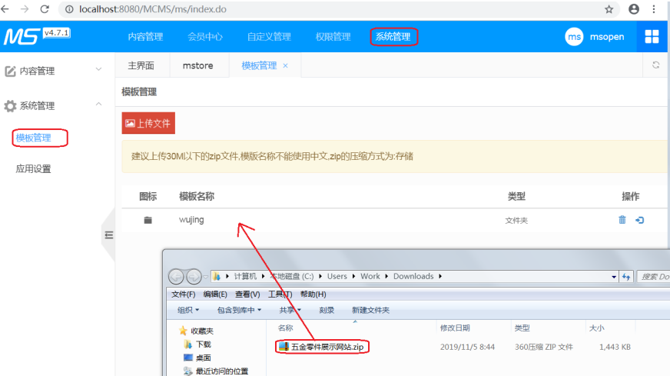
Task: Click Explorer's forward button
Action: (x=194, y=277)
